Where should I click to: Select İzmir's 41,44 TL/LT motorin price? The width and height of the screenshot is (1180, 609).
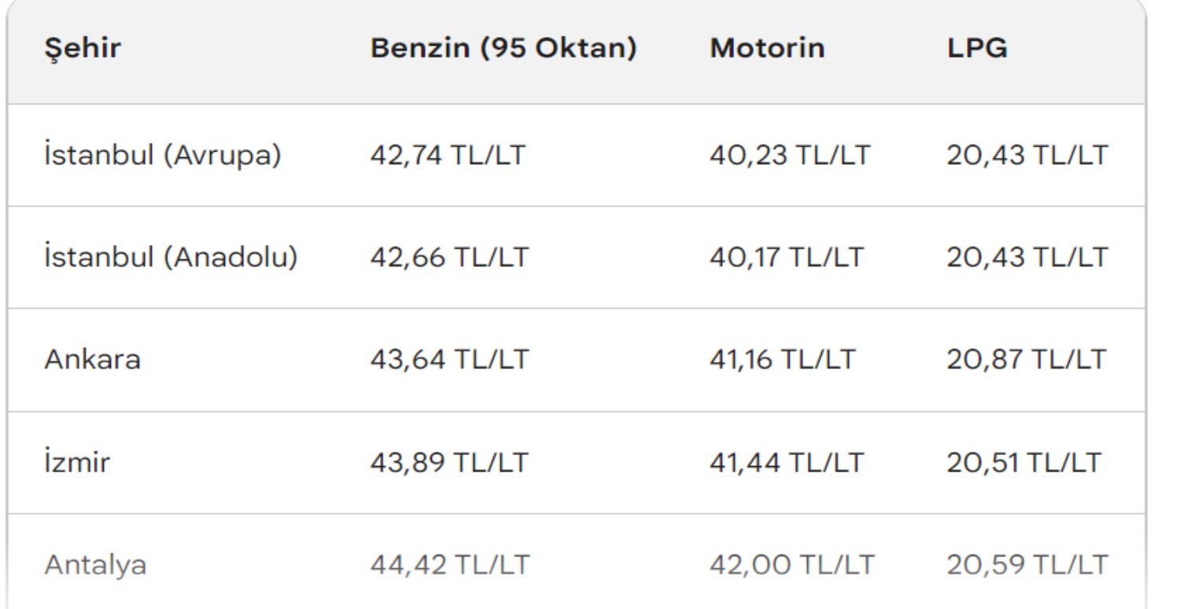click(x=786, y=463)
